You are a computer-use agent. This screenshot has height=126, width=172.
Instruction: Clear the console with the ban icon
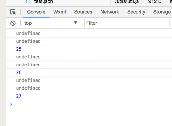coord(13,23)
